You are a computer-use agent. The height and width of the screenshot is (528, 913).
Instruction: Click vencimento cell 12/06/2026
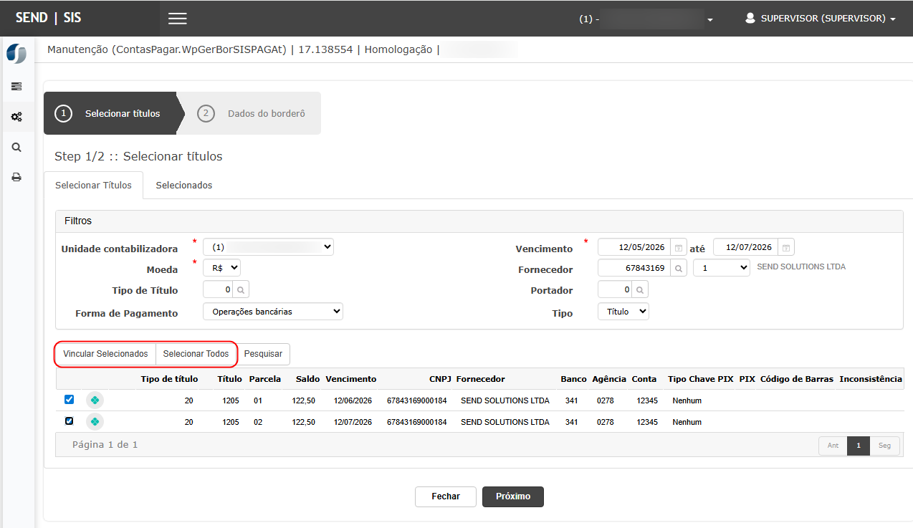[353, 400]
